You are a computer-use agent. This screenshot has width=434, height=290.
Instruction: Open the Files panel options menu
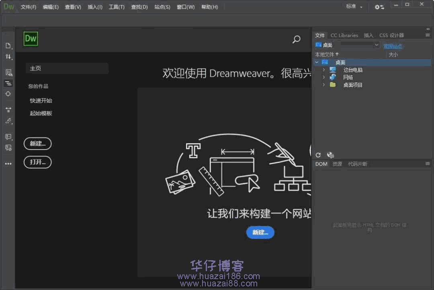click(428, 35)
